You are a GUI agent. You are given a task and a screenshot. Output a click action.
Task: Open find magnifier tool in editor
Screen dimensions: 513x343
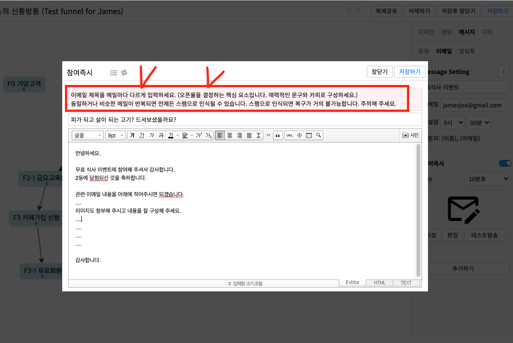click(x=318, y=135)
